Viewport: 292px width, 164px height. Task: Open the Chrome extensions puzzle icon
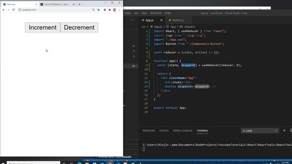[x=109, y=10]
